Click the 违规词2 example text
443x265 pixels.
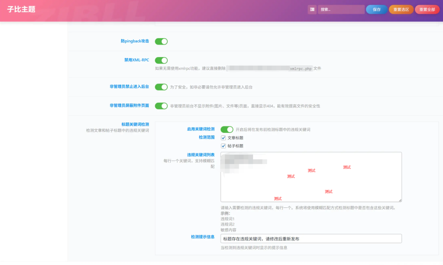point(228,224)
